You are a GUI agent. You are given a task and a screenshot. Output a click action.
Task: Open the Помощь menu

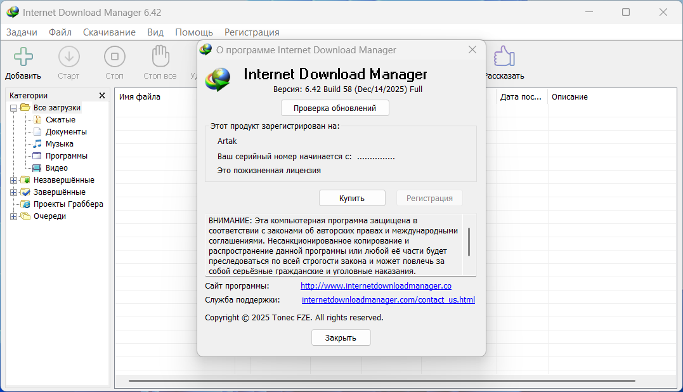tap(194, 32)
